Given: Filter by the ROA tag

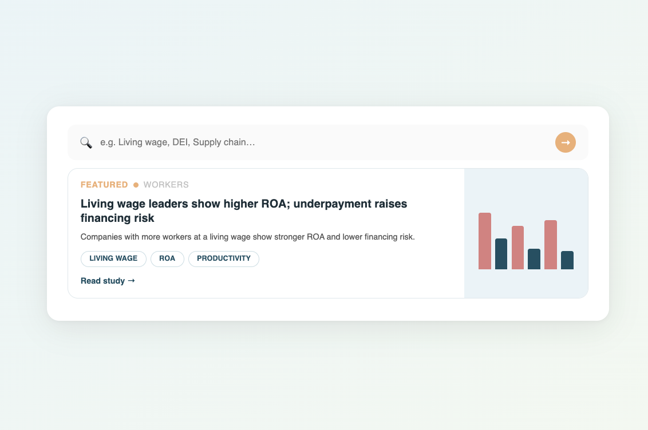Looking at the screenshot, I should click(x=167, y=258).
